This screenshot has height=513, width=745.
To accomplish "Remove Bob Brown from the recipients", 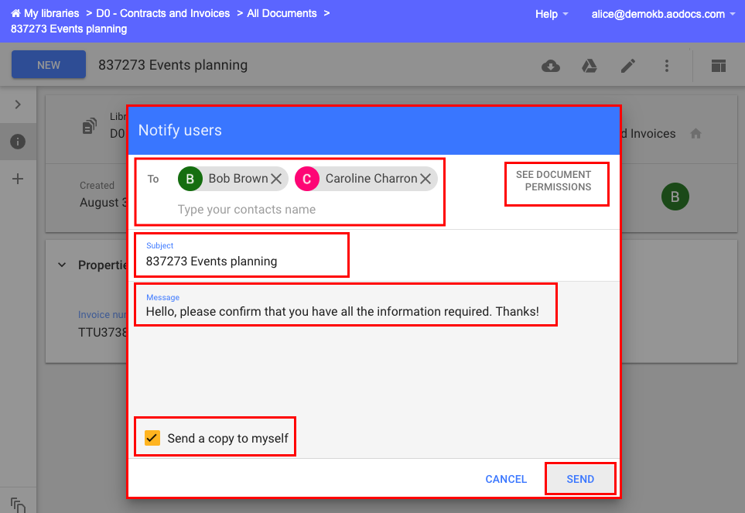I will click(276, 178).
